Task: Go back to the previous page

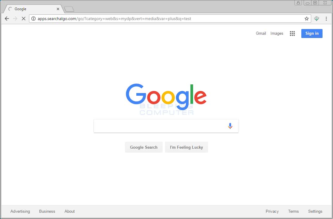Action: pyautogui.click(x=7, y=19)
